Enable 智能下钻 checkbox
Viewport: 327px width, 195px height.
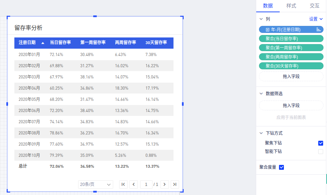(320, 152)
